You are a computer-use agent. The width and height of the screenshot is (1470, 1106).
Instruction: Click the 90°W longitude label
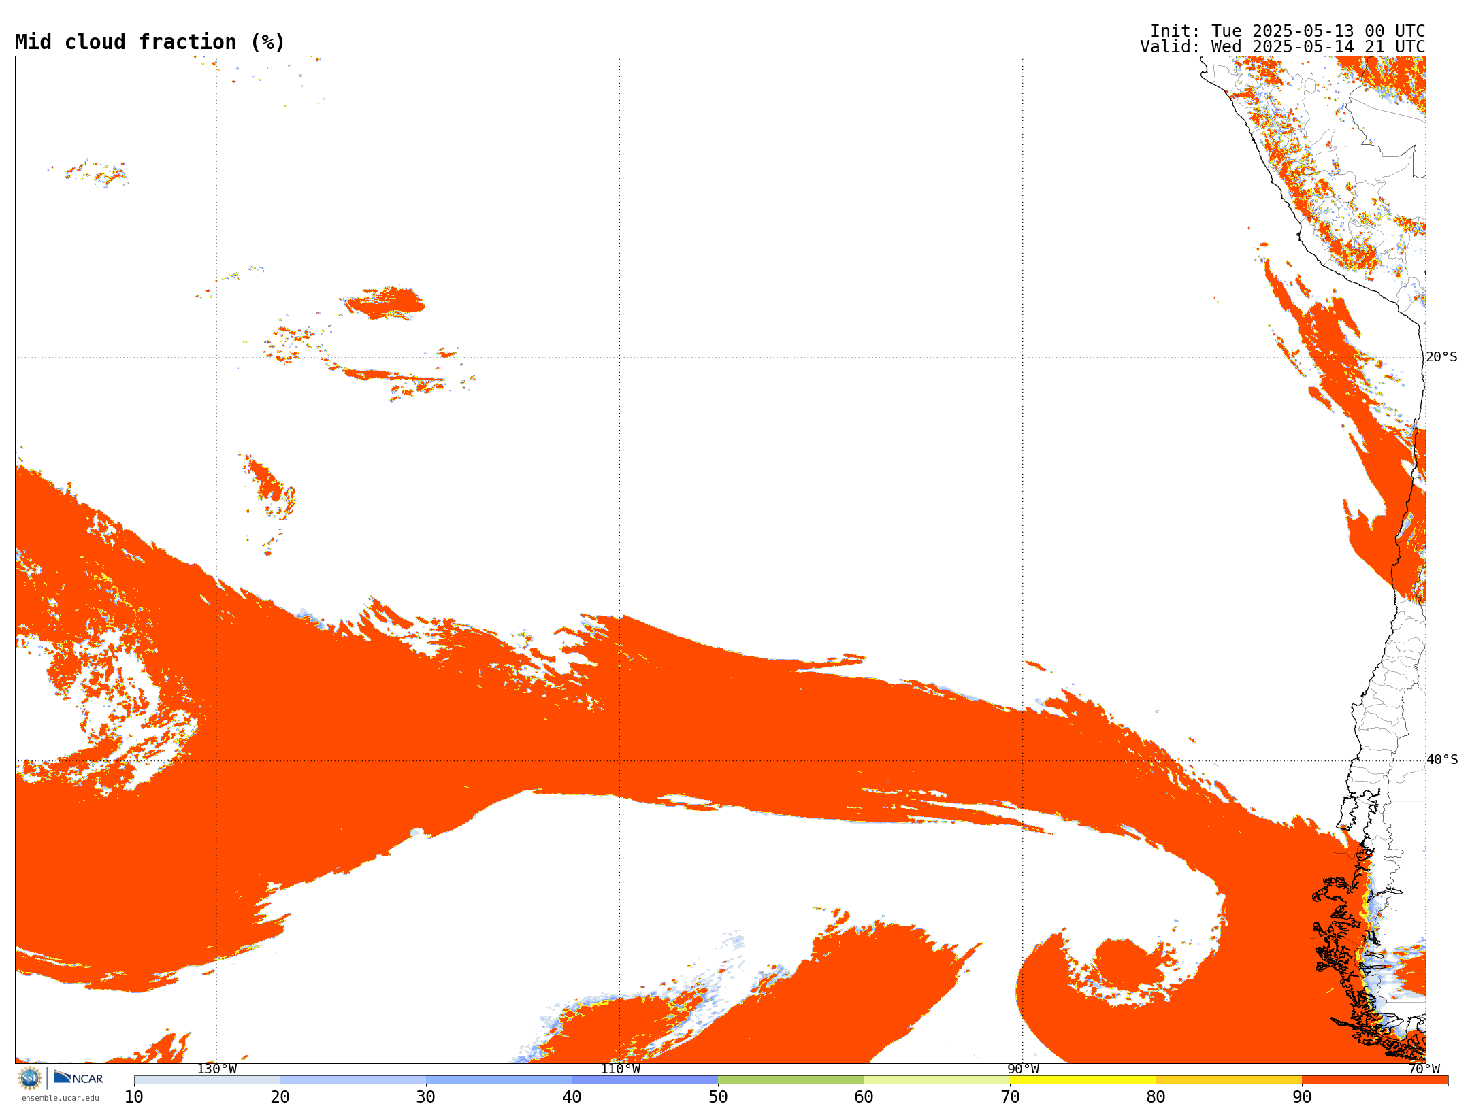click(x=1023, y=1069)
